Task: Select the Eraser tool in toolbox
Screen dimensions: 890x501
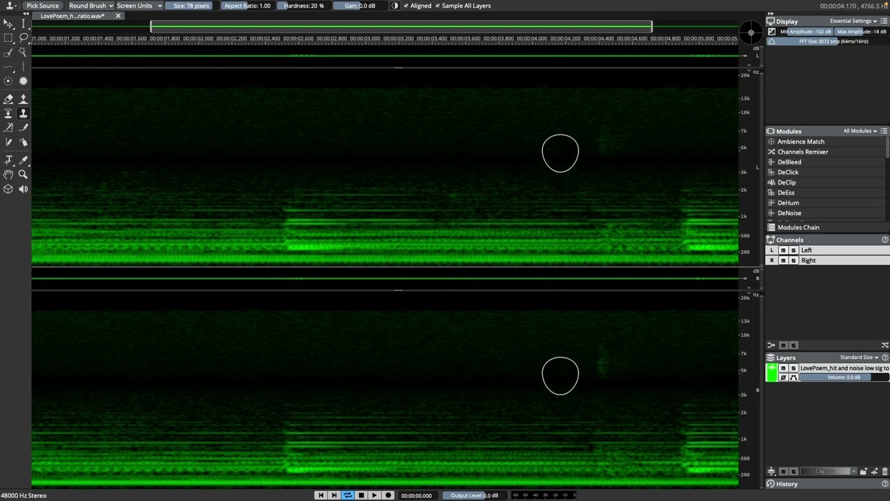Action: [x=8, y=99]
